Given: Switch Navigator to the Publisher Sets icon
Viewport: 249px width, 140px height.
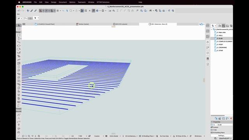Looking at the screenshot, I should pyautogui.click(x=231, y=26).
